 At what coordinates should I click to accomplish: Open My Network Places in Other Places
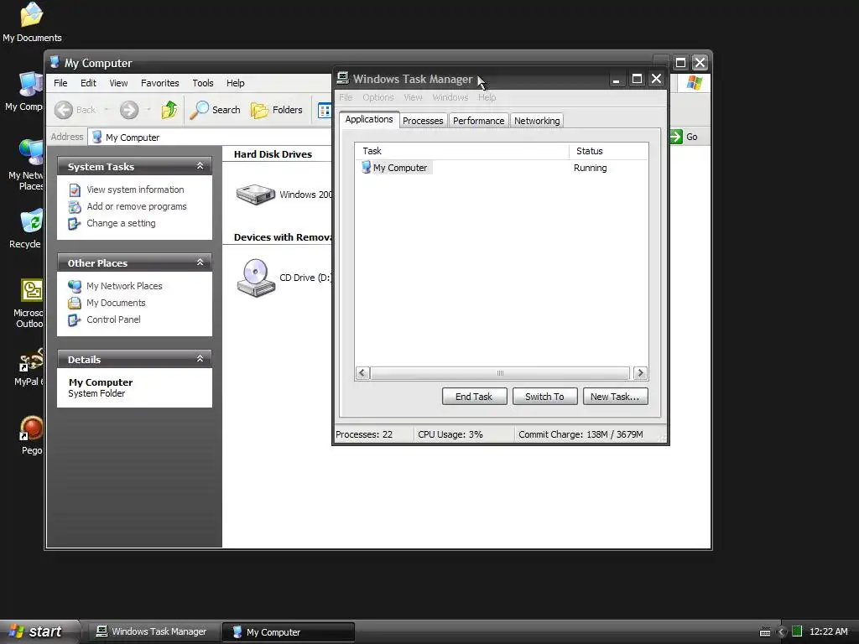pyautogui.click(x=124, y=286)
